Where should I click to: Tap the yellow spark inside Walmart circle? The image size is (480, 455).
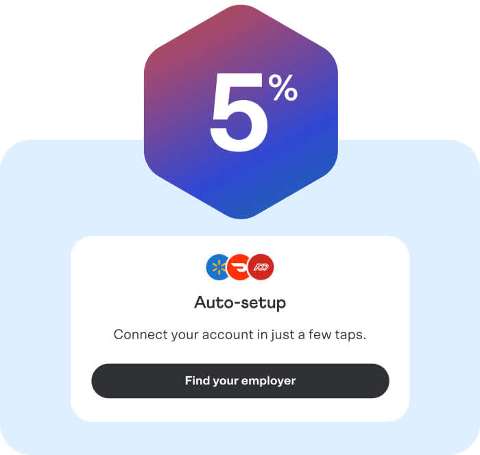[x=219, y=267]
